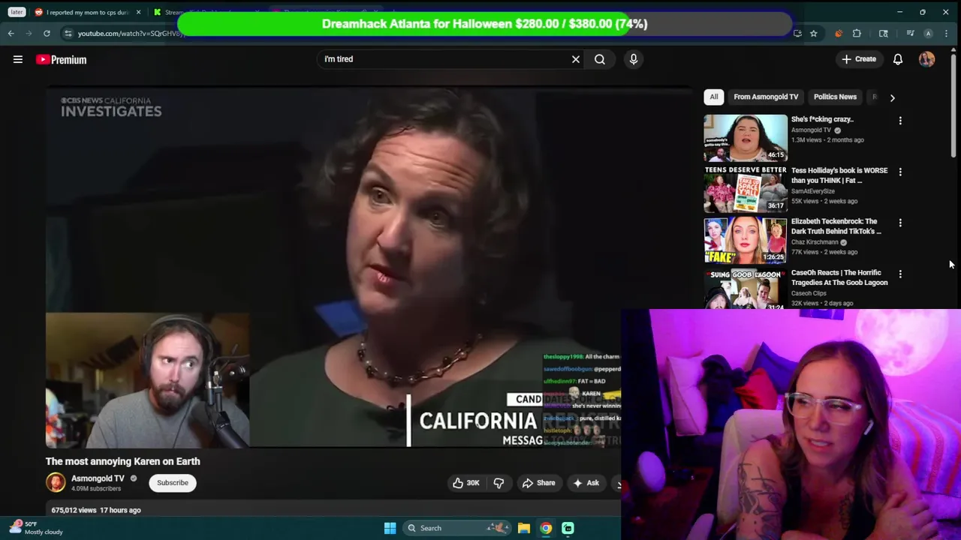Open Chaz Kirschmann channel name
Viewport: 961px width, 540px height.
click(815, 242)
